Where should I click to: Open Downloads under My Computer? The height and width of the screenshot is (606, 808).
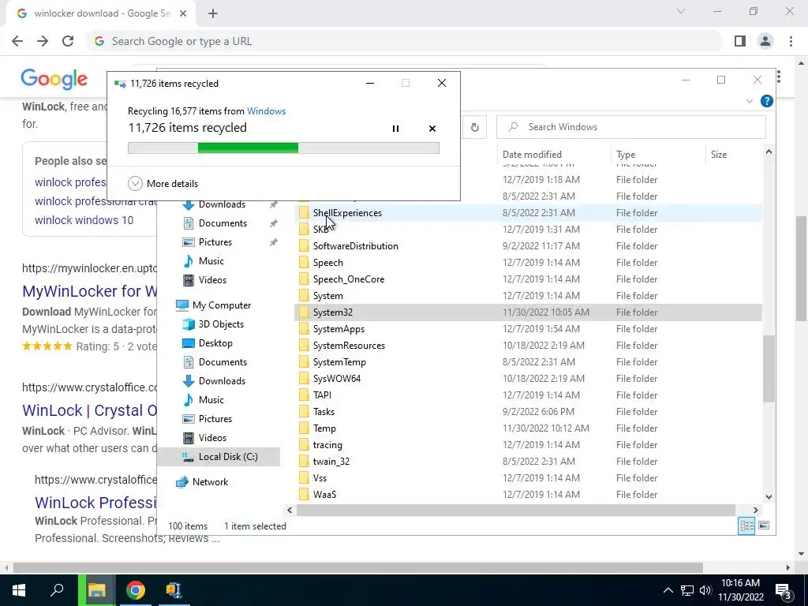pos(222,381)
